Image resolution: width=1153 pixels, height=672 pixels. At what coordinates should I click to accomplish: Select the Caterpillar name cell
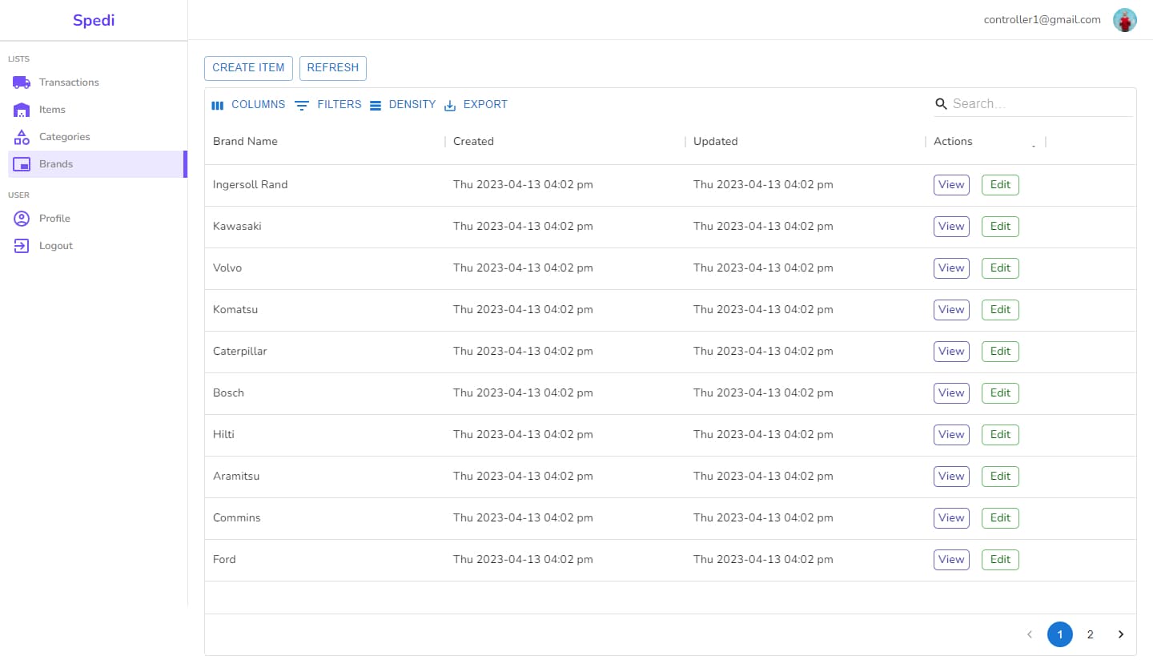(x=325, y=352)
